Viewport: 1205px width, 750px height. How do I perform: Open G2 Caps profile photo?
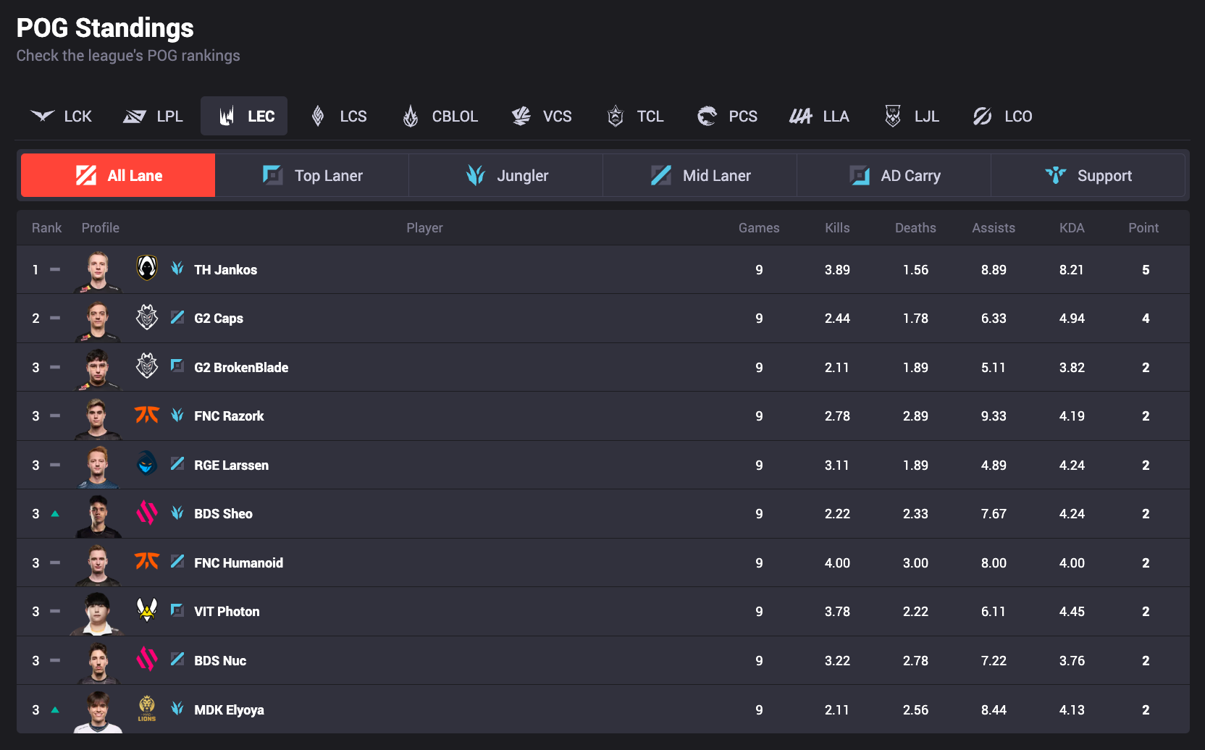point(98,321)
